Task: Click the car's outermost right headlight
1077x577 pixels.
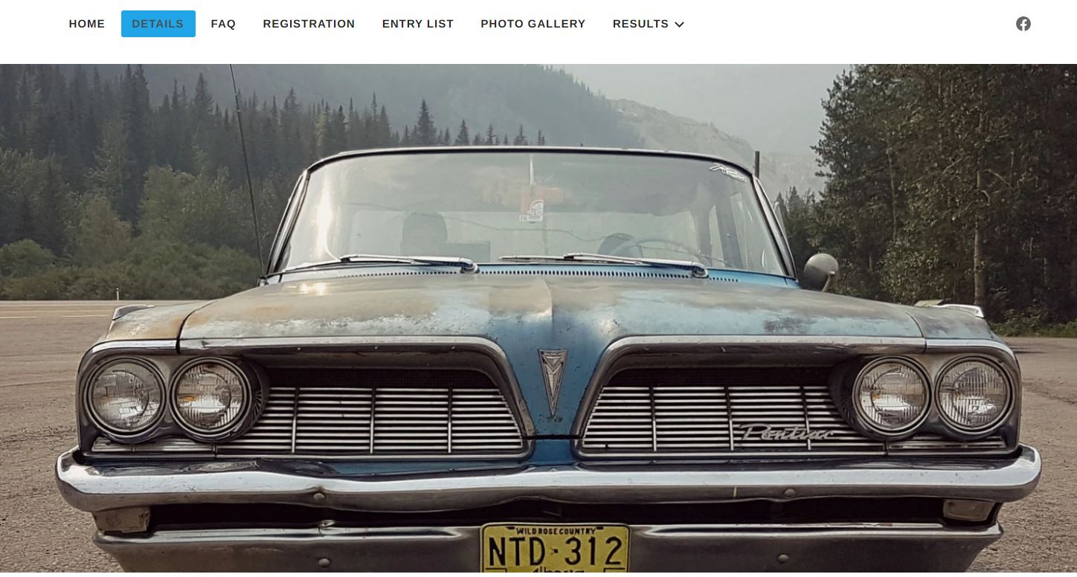Action: click(973, 394)
